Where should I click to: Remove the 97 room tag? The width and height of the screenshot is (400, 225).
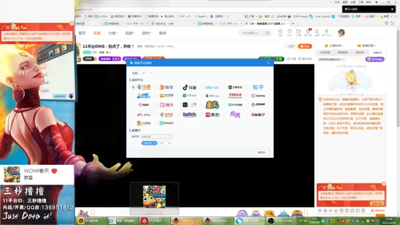[169, 143]
